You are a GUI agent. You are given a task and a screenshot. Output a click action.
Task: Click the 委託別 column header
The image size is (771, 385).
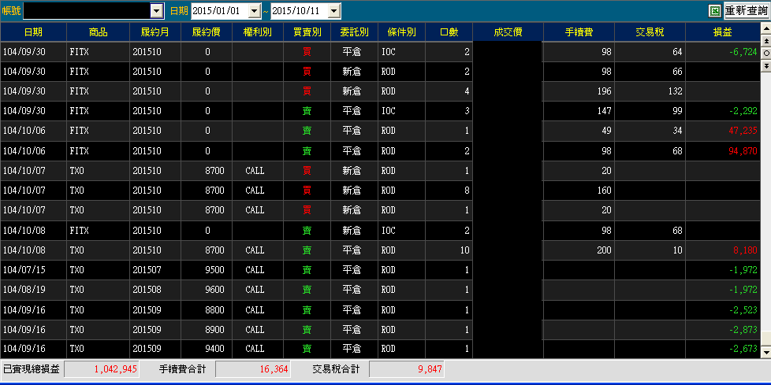pos(355,32)
